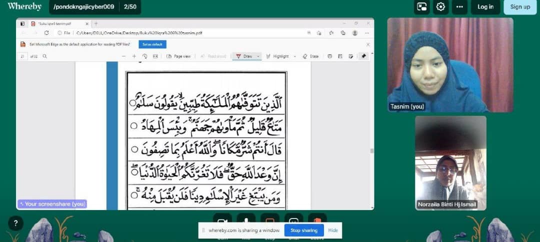
Task: Click room name /pondokngajicyber009
Action: [x=84, y=7]
